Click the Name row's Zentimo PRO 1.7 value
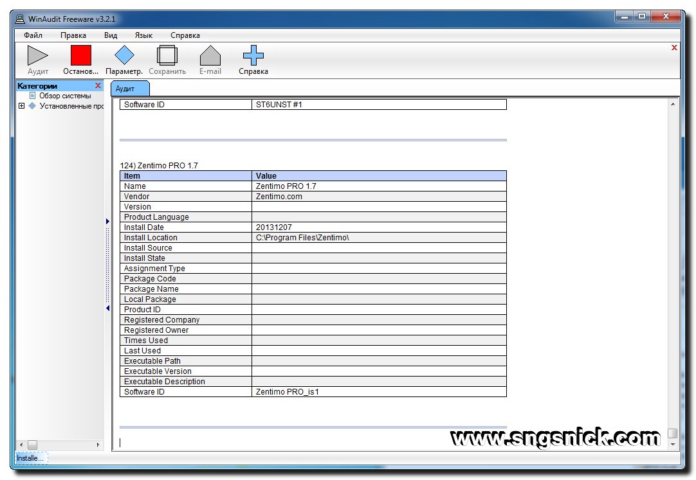The width and height of the screenshot is (696, 480). coord(286,186)
